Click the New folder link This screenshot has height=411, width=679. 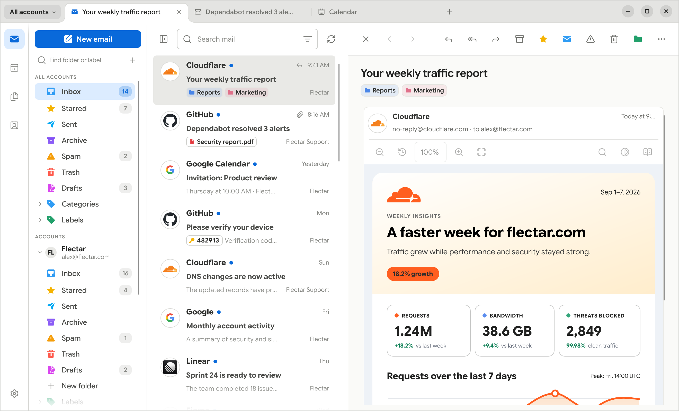[x=80, y=386]
